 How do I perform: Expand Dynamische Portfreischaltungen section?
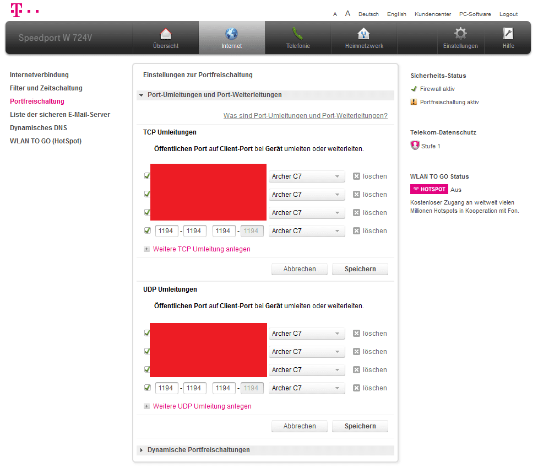(265, 450)
